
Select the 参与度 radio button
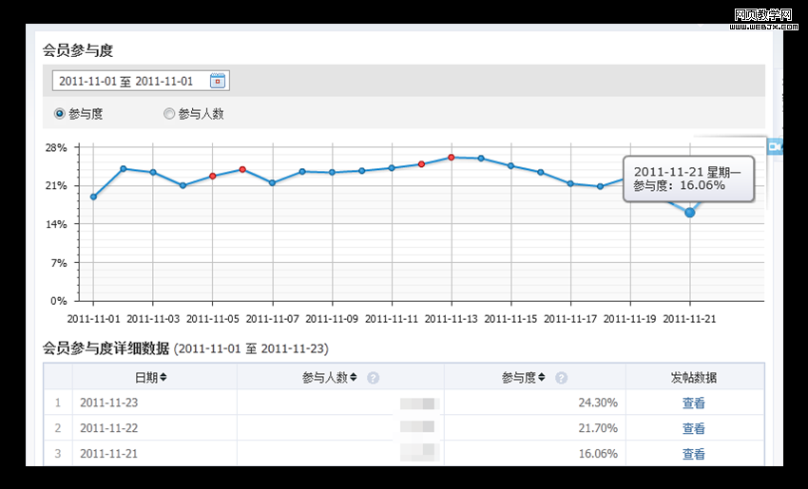(60, 114)
